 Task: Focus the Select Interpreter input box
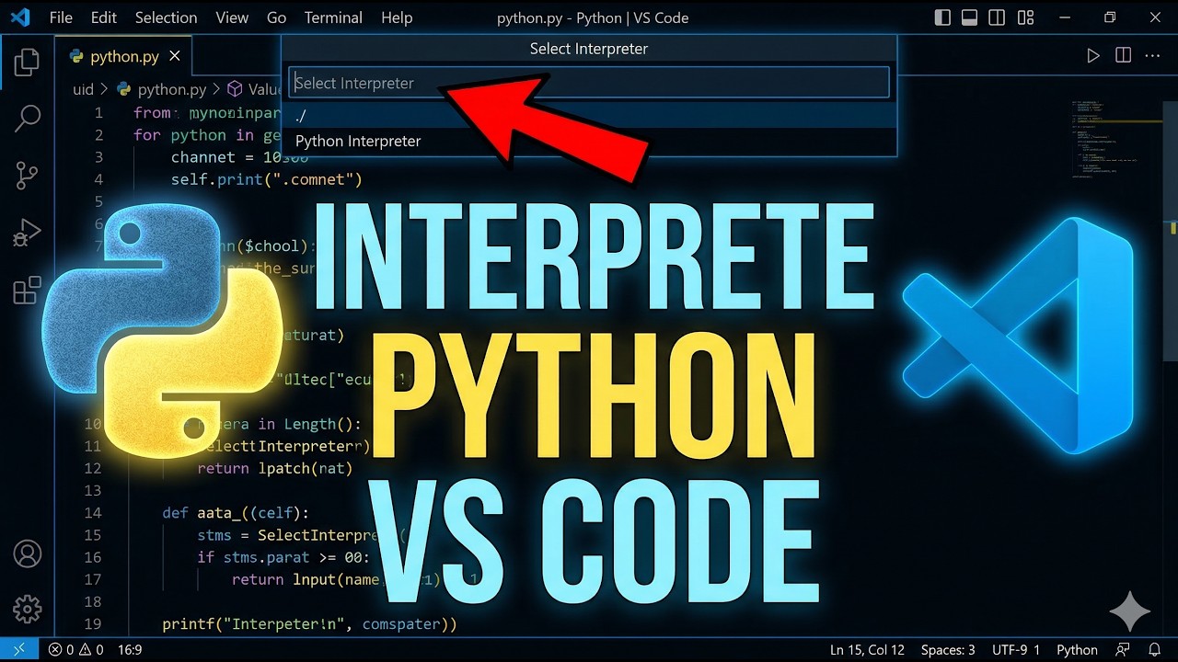[589, 83]
